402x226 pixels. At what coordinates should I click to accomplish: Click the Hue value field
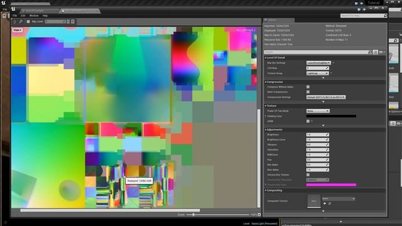pyautogui.click(x=317, y=159)
